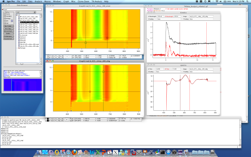Viewport: 251px width, 157px height.
Task: Open the File menu
Action: [18, 1]
